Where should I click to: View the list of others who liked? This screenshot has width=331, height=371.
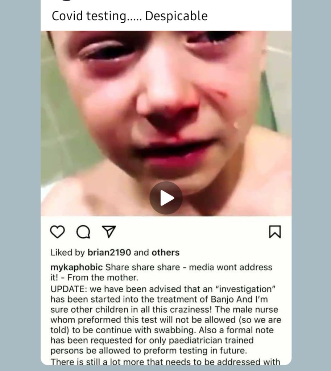point(165,253)
